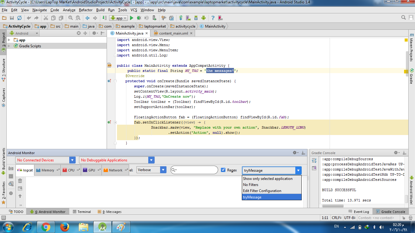Click the Copy toolbar icon

[53, 18]
